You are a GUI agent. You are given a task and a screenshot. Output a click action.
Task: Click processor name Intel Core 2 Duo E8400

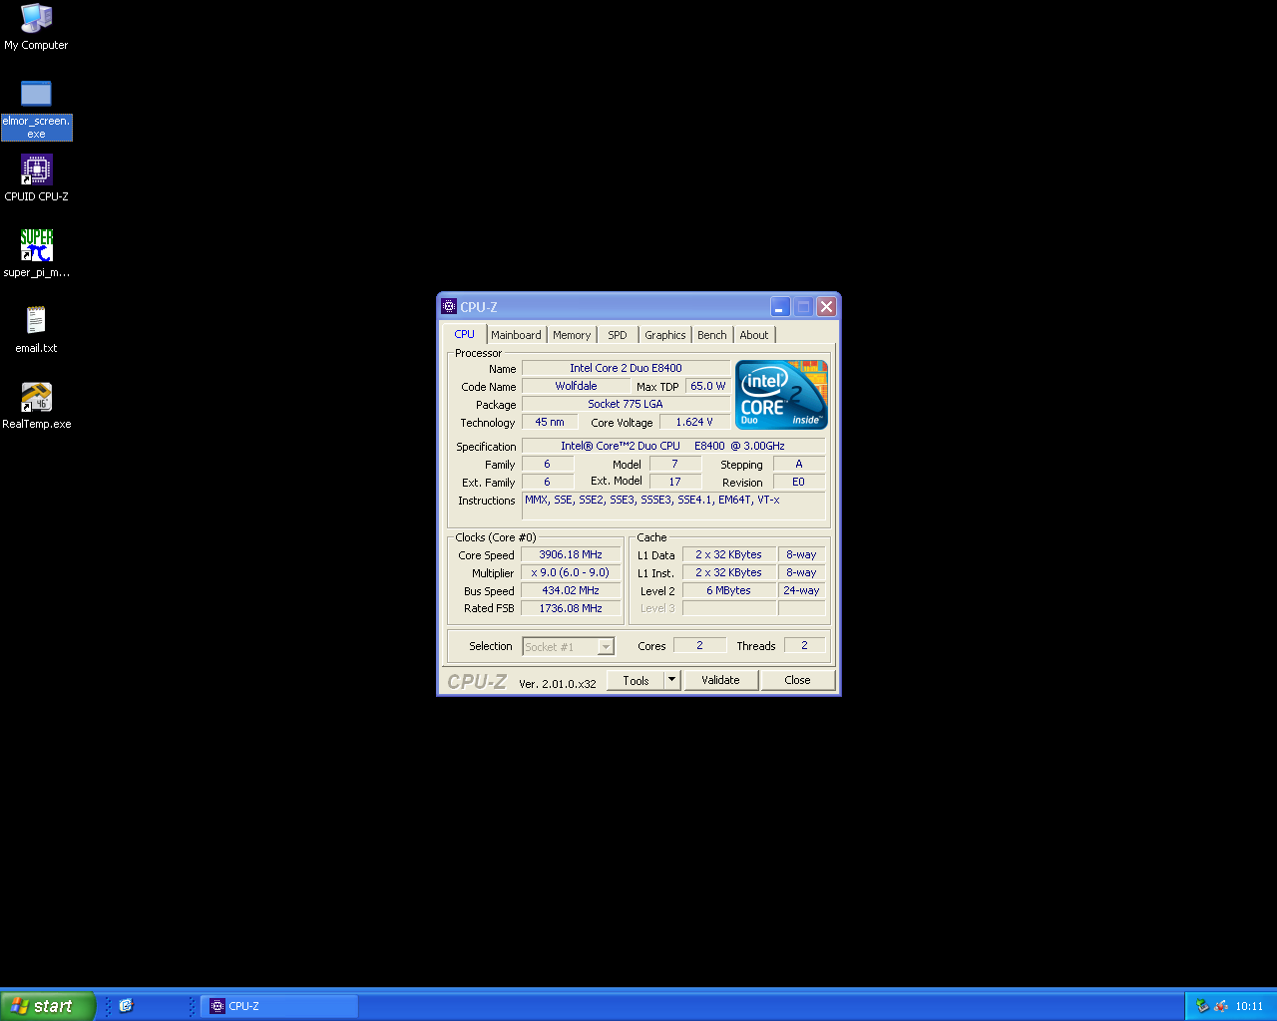pyautogui.click(x=626, y=368)
